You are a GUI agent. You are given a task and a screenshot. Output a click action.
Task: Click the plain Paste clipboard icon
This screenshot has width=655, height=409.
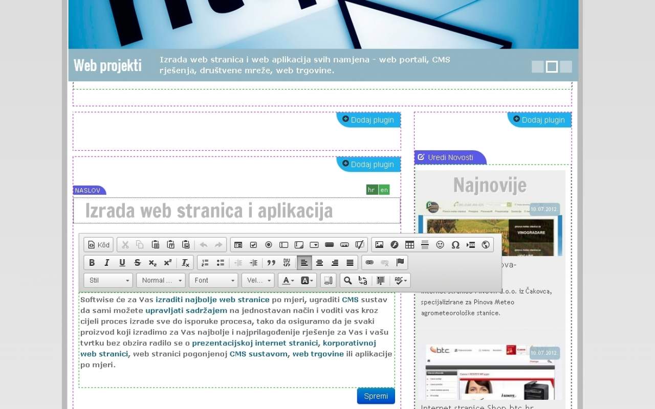[156, 245]
